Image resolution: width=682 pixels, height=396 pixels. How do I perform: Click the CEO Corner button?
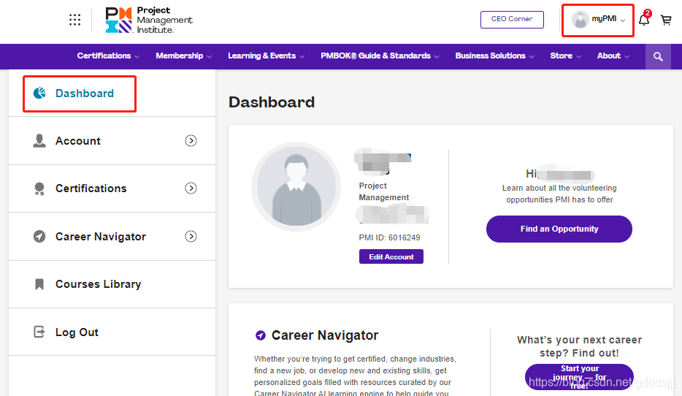click(x=512, y=20)
